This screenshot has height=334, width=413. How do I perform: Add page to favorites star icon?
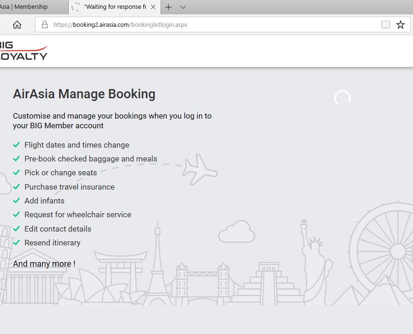tap(401, 24)
